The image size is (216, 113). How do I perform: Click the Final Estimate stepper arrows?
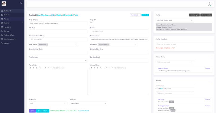[86, 60]
